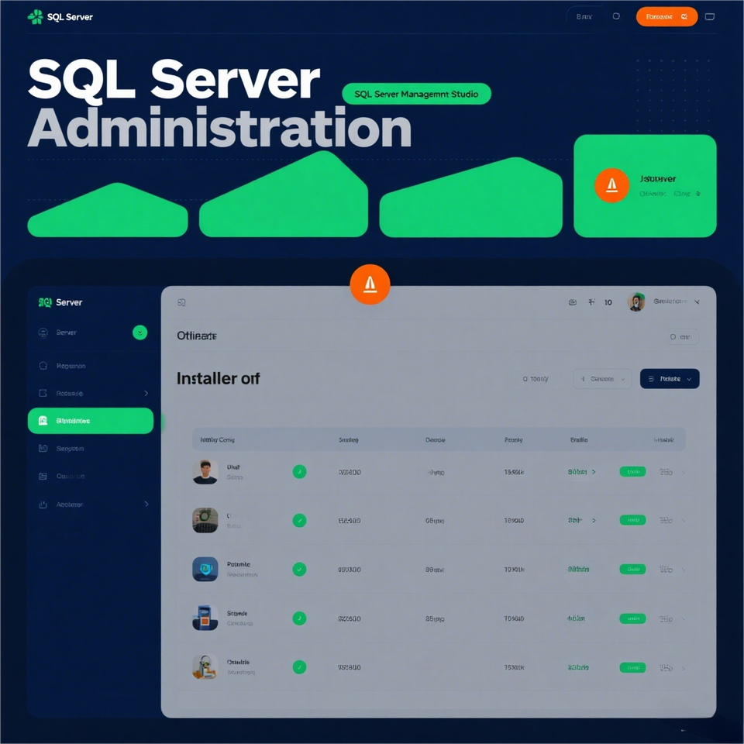Toggle green check in blue shield row

299,569
